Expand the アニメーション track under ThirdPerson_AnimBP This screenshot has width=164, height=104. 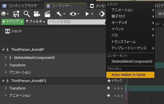6,72
